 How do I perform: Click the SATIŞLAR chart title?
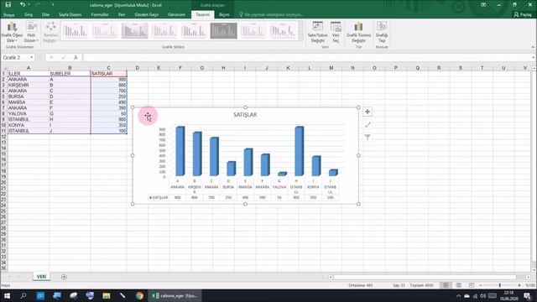tap(245, 115)
